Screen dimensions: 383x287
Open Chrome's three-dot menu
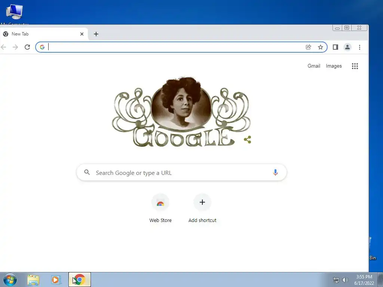click(x=359, y=47)
